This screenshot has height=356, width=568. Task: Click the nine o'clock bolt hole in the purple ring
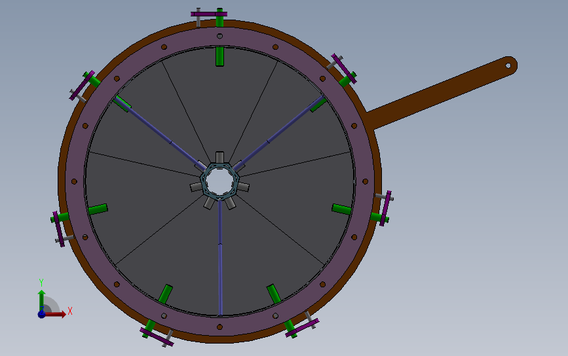click(74, 182)
